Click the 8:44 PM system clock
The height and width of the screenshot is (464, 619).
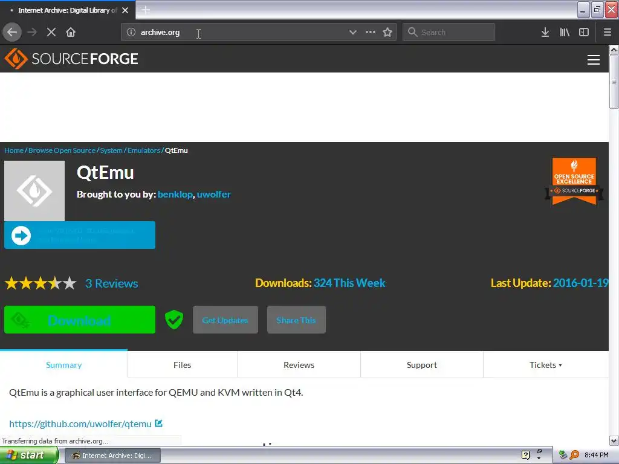pyautogui.click(x=597, y=456)
